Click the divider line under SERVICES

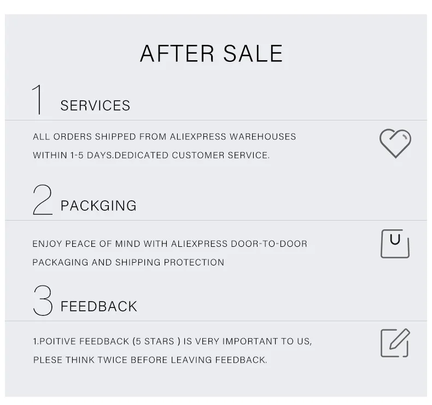click(216, 120)
